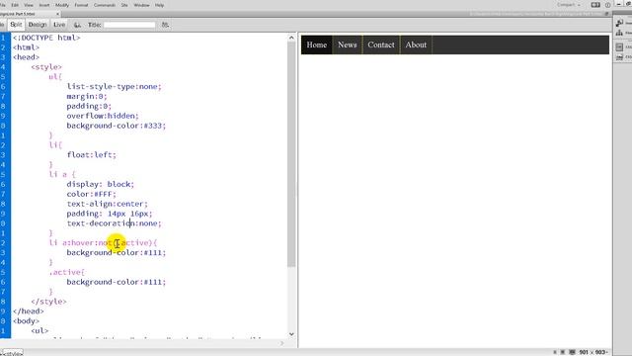Image resolution: width=632 pixels, height=356 pixels.
Task: Click the code pane vertical scrollbar thumb
Action: pos(291,154)
